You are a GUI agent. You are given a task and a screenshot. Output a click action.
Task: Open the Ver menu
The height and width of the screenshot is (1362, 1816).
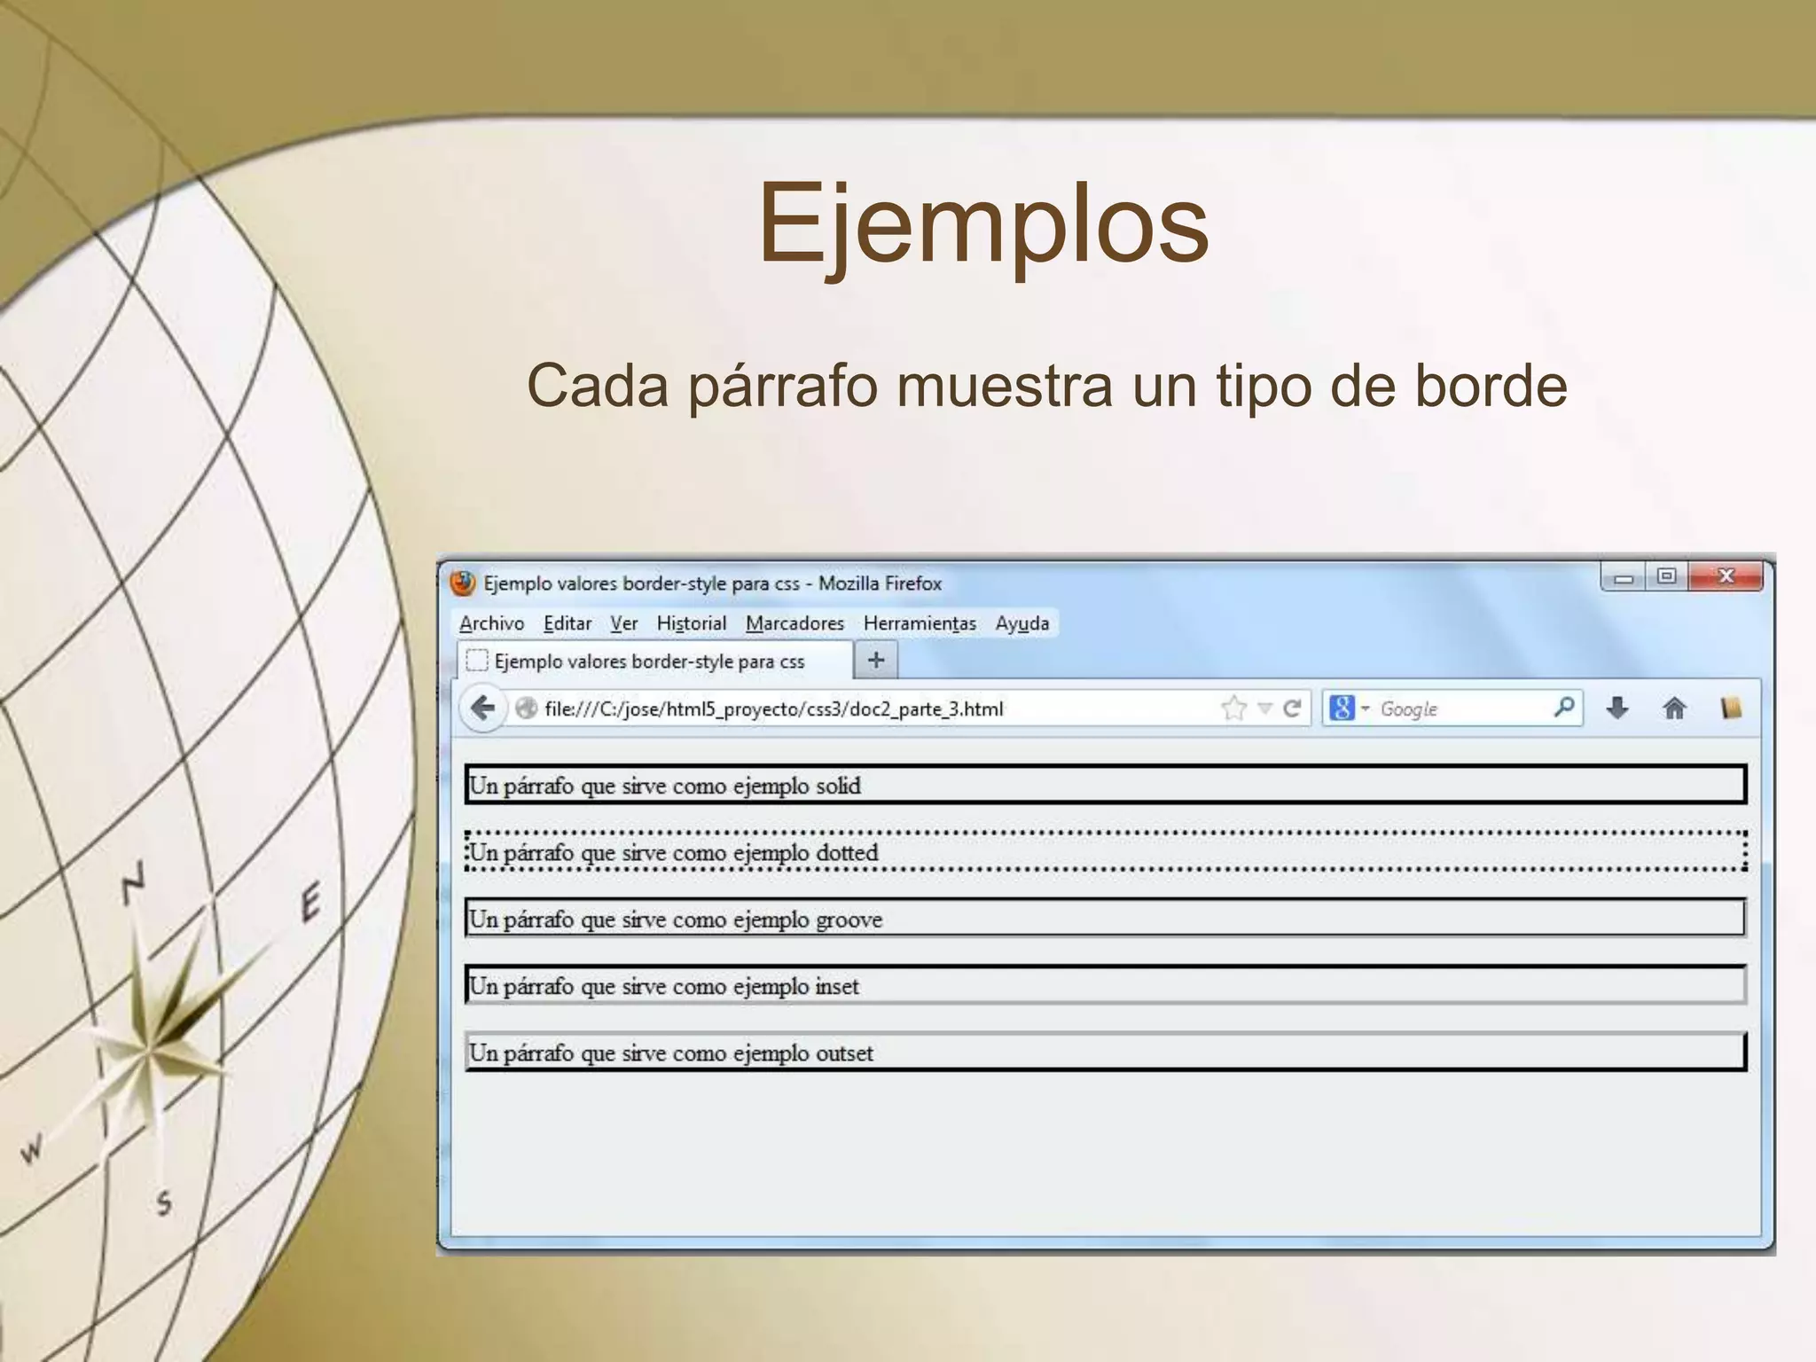(624, 623)
